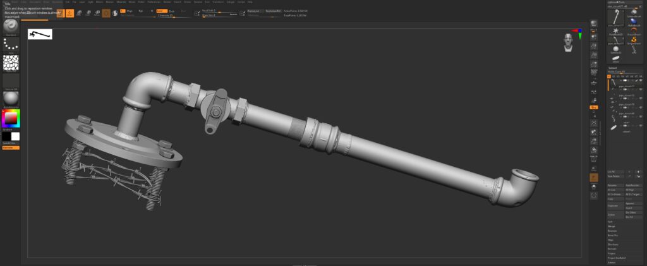
Task: Enable Zadd sculpt mode
Action: (x=162, y=11)
